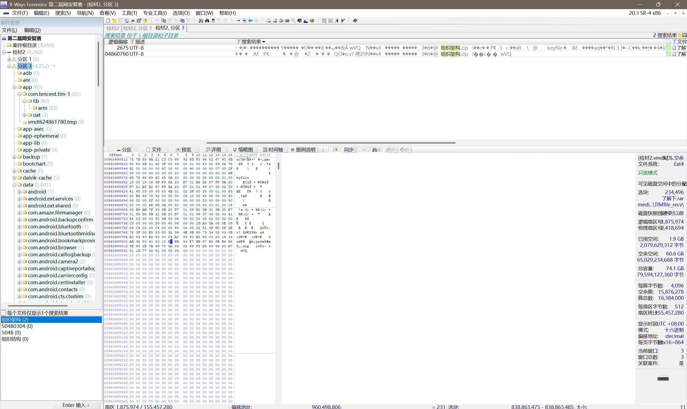Image resolution: width=687 pixels, height=409 pixels.
Task: Select search term 504B0304 in list
Action: (x=17, y=326)
